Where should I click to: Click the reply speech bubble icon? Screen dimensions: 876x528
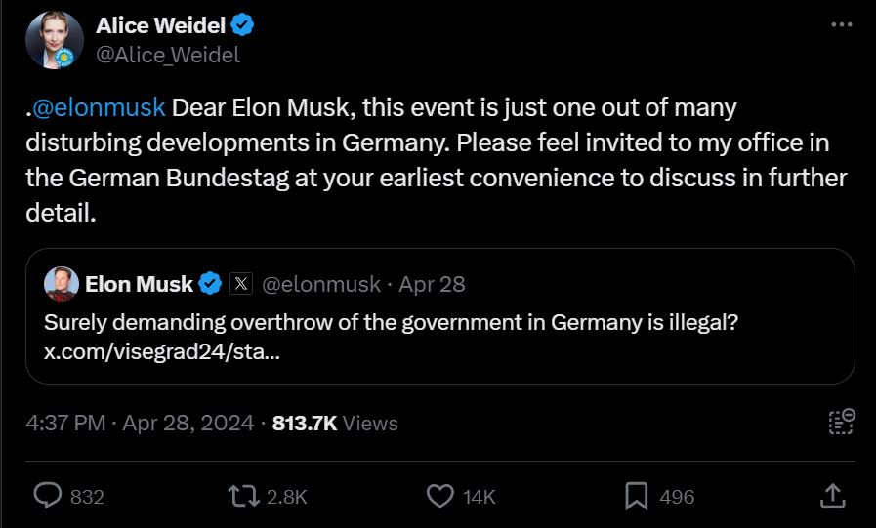(48, 496)
